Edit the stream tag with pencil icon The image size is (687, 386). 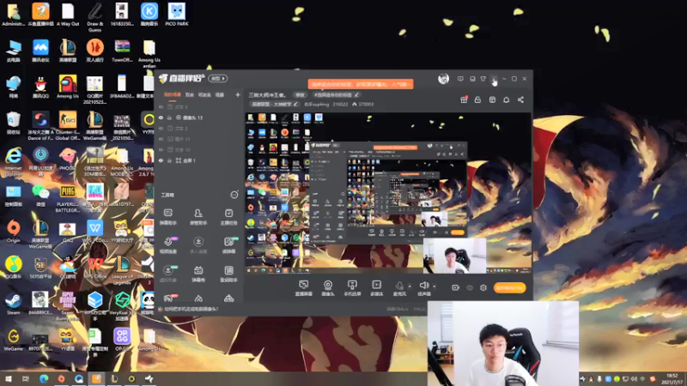(x=357, y=94)
